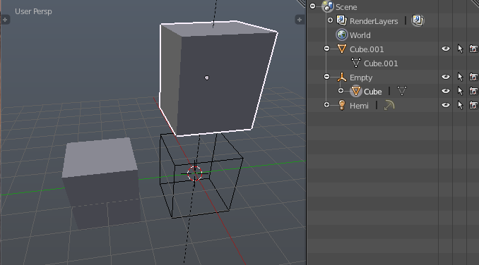The image size is (479, 265).
Task: Click the Cube.001 object mesh icon
Action: pos(341,49)
